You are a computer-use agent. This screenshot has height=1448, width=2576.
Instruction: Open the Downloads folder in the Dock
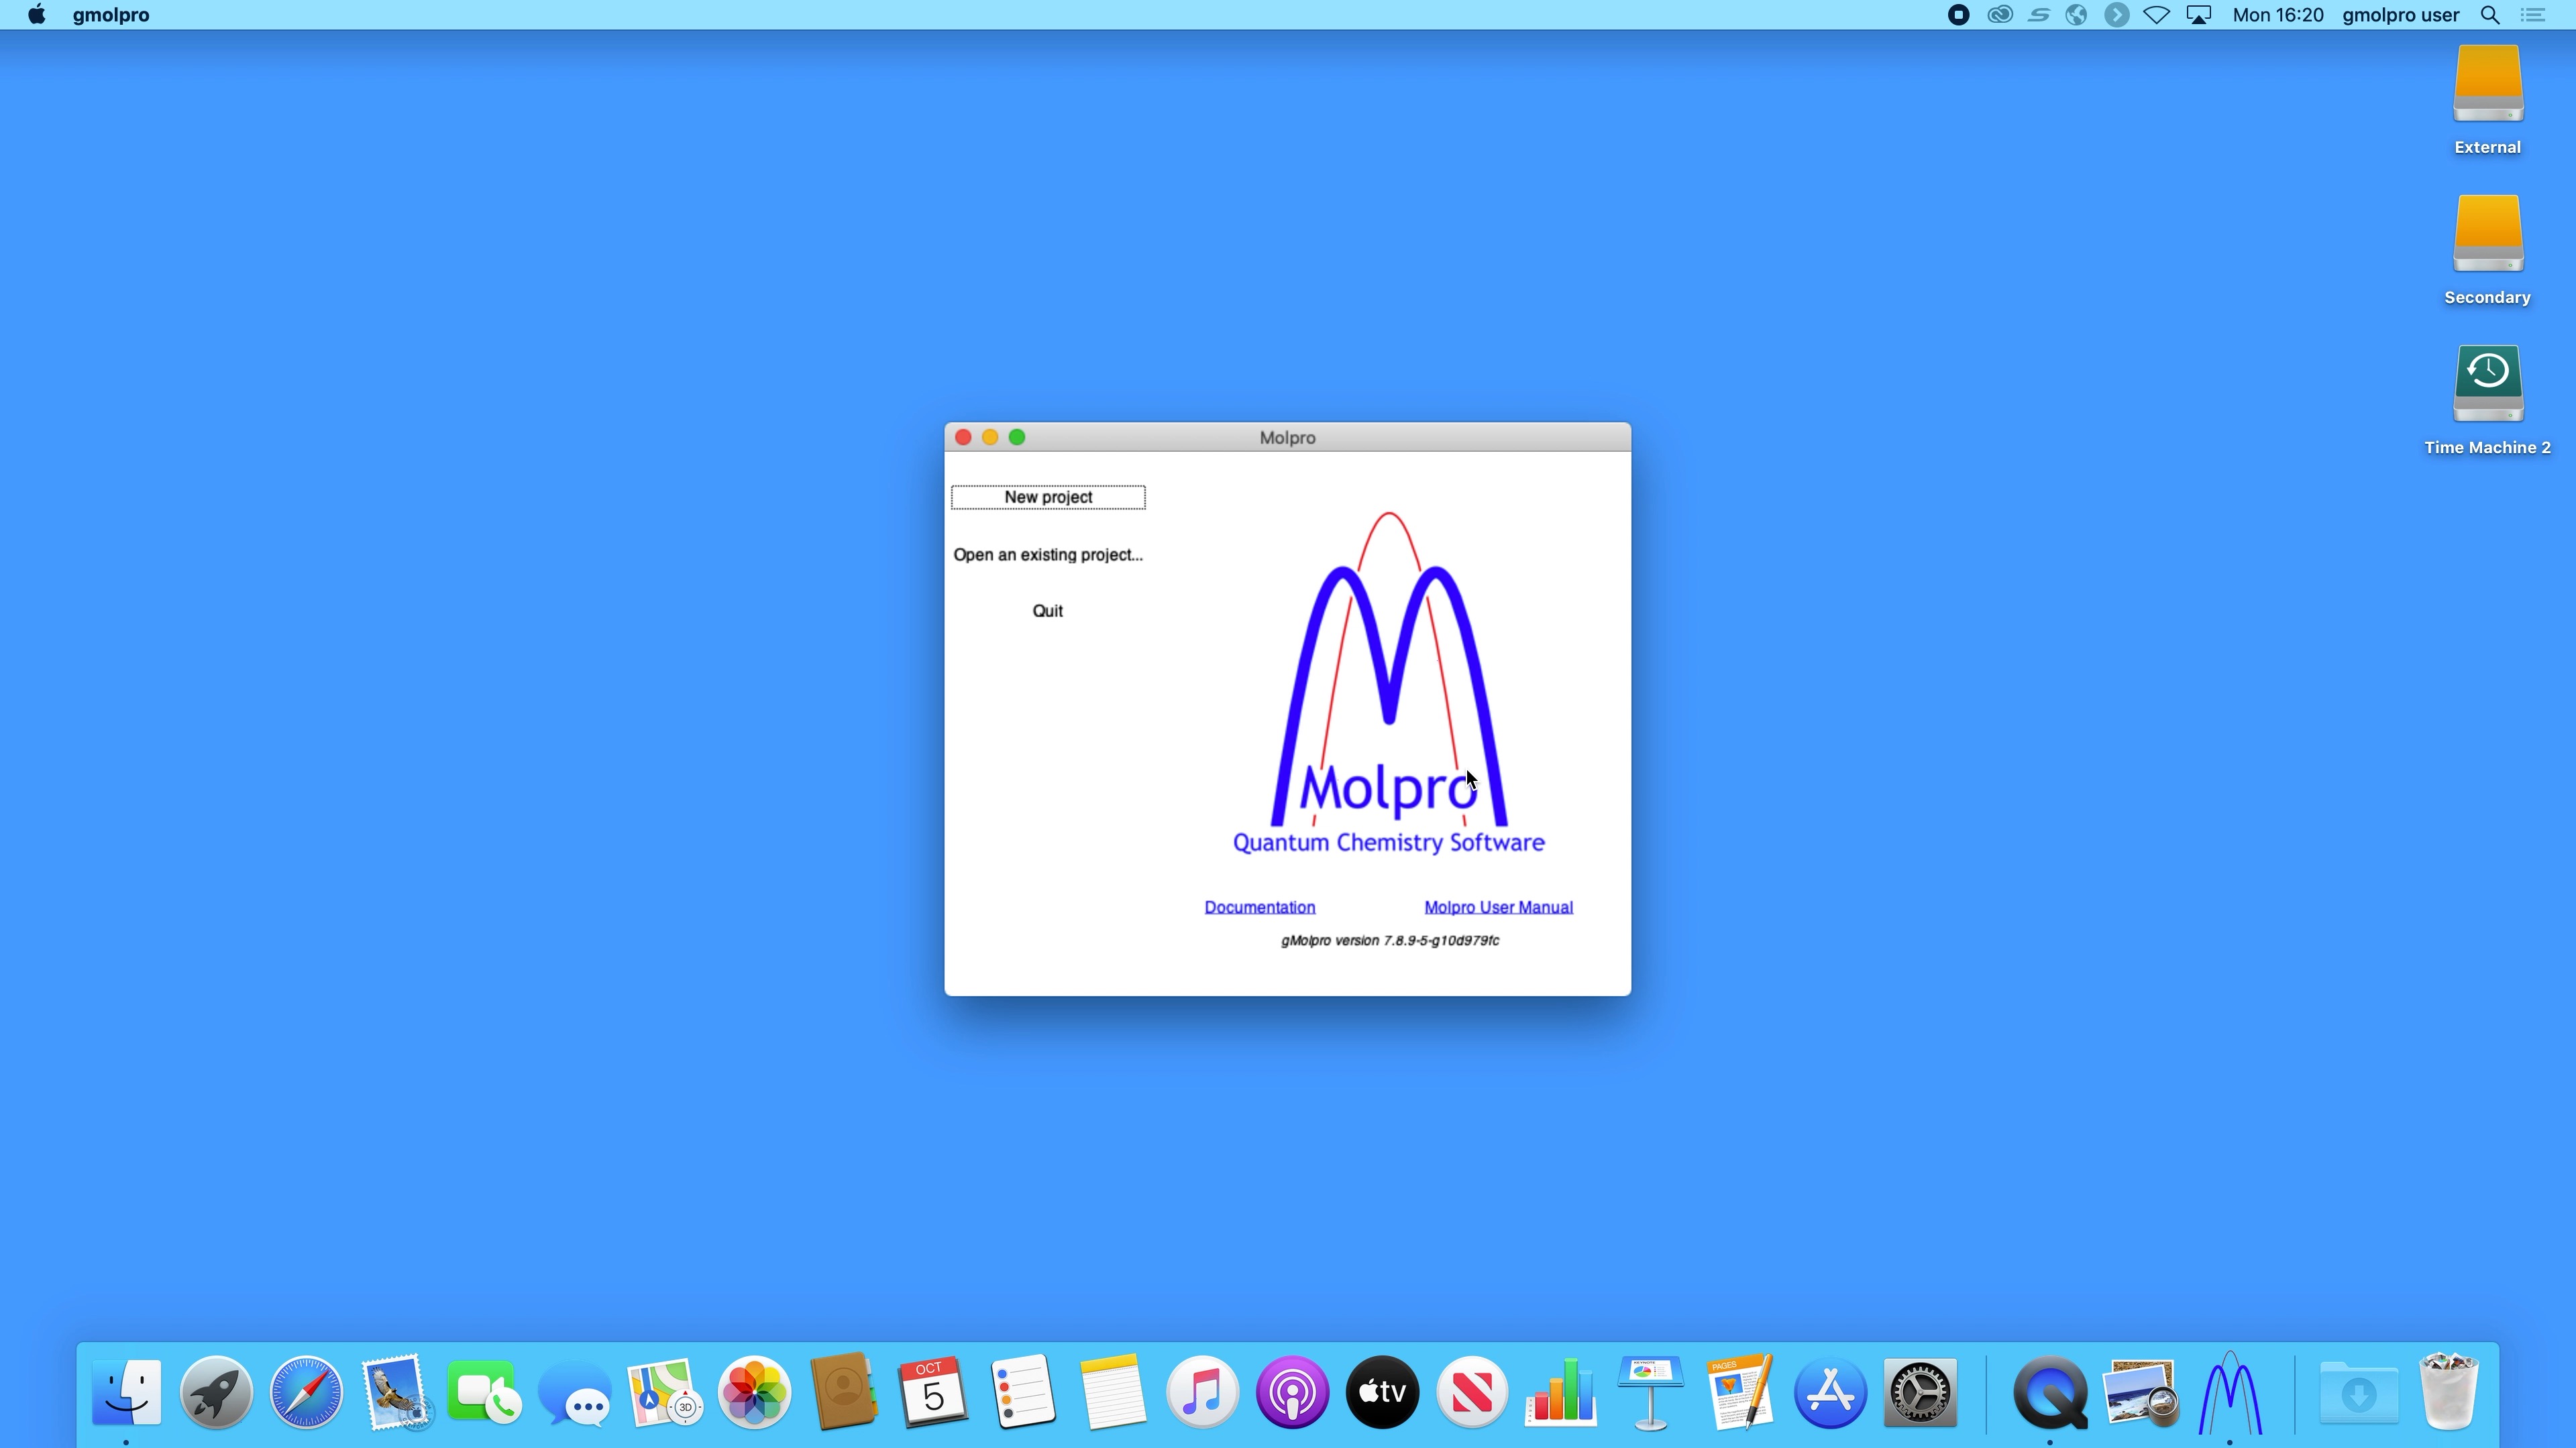coord(2358,1392)
